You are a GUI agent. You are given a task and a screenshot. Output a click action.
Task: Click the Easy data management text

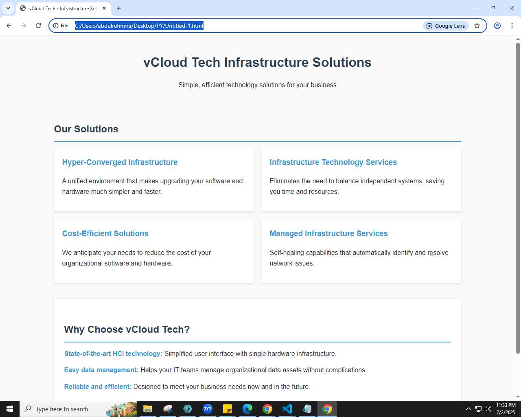coord(101,370)
